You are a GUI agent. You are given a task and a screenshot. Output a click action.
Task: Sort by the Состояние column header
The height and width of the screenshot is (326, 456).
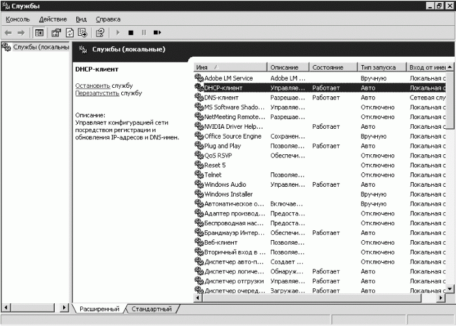[x=333, y=68]
